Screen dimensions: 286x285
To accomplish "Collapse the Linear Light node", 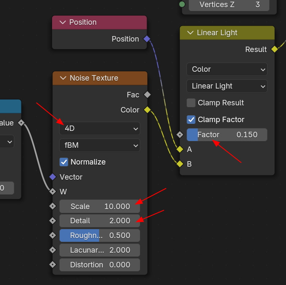I will coord(190,33).
